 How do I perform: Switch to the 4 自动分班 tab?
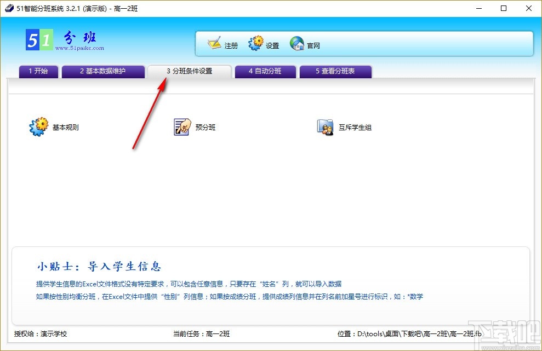click(265, 71)
